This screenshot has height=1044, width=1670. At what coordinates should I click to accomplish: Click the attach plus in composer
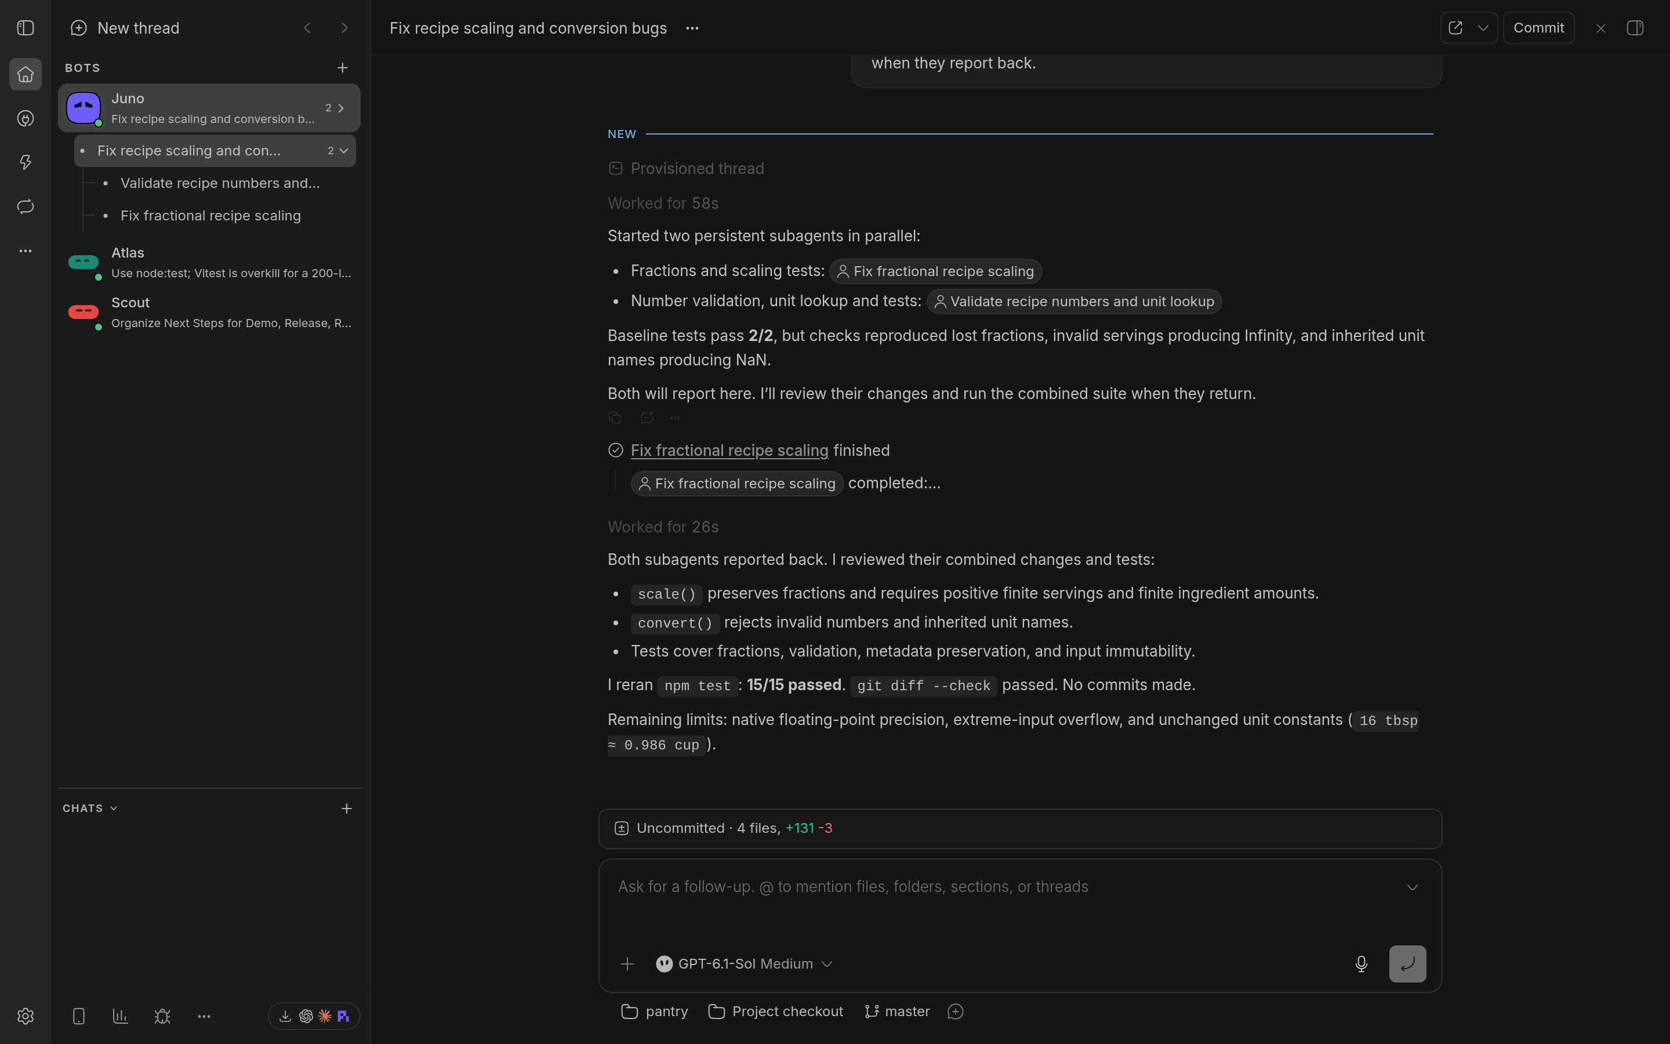point(627,963)
